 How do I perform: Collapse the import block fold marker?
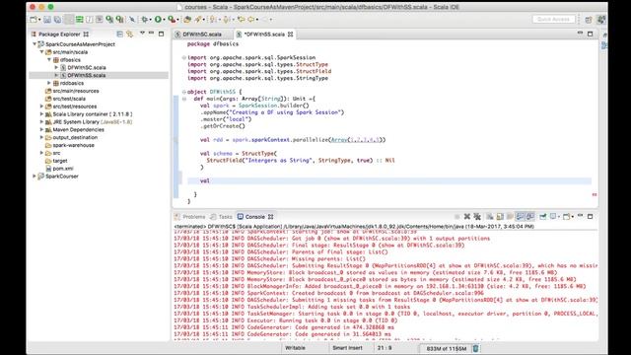tap(184, 57)
